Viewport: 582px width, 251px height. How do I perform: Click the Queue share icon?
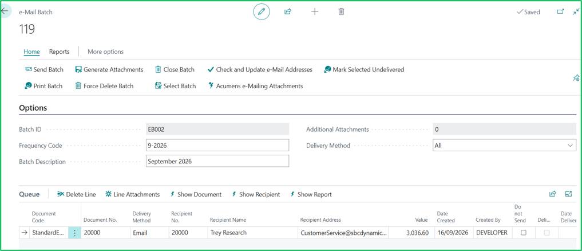553,194
